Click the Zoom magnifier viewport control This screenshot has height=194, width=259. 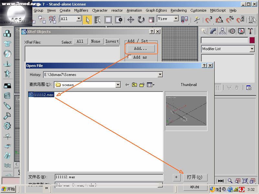pyautogui.click(x=230, y=181)
